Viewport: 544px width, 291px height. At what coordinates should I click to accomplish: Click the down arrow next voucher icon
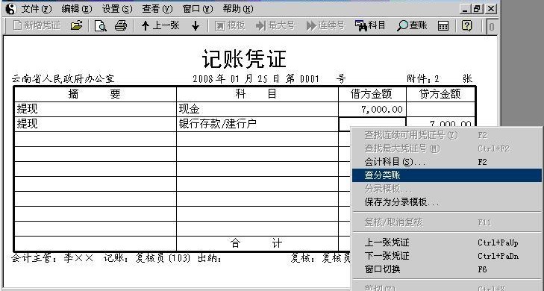pyautogui.click(x=196, y=25)
